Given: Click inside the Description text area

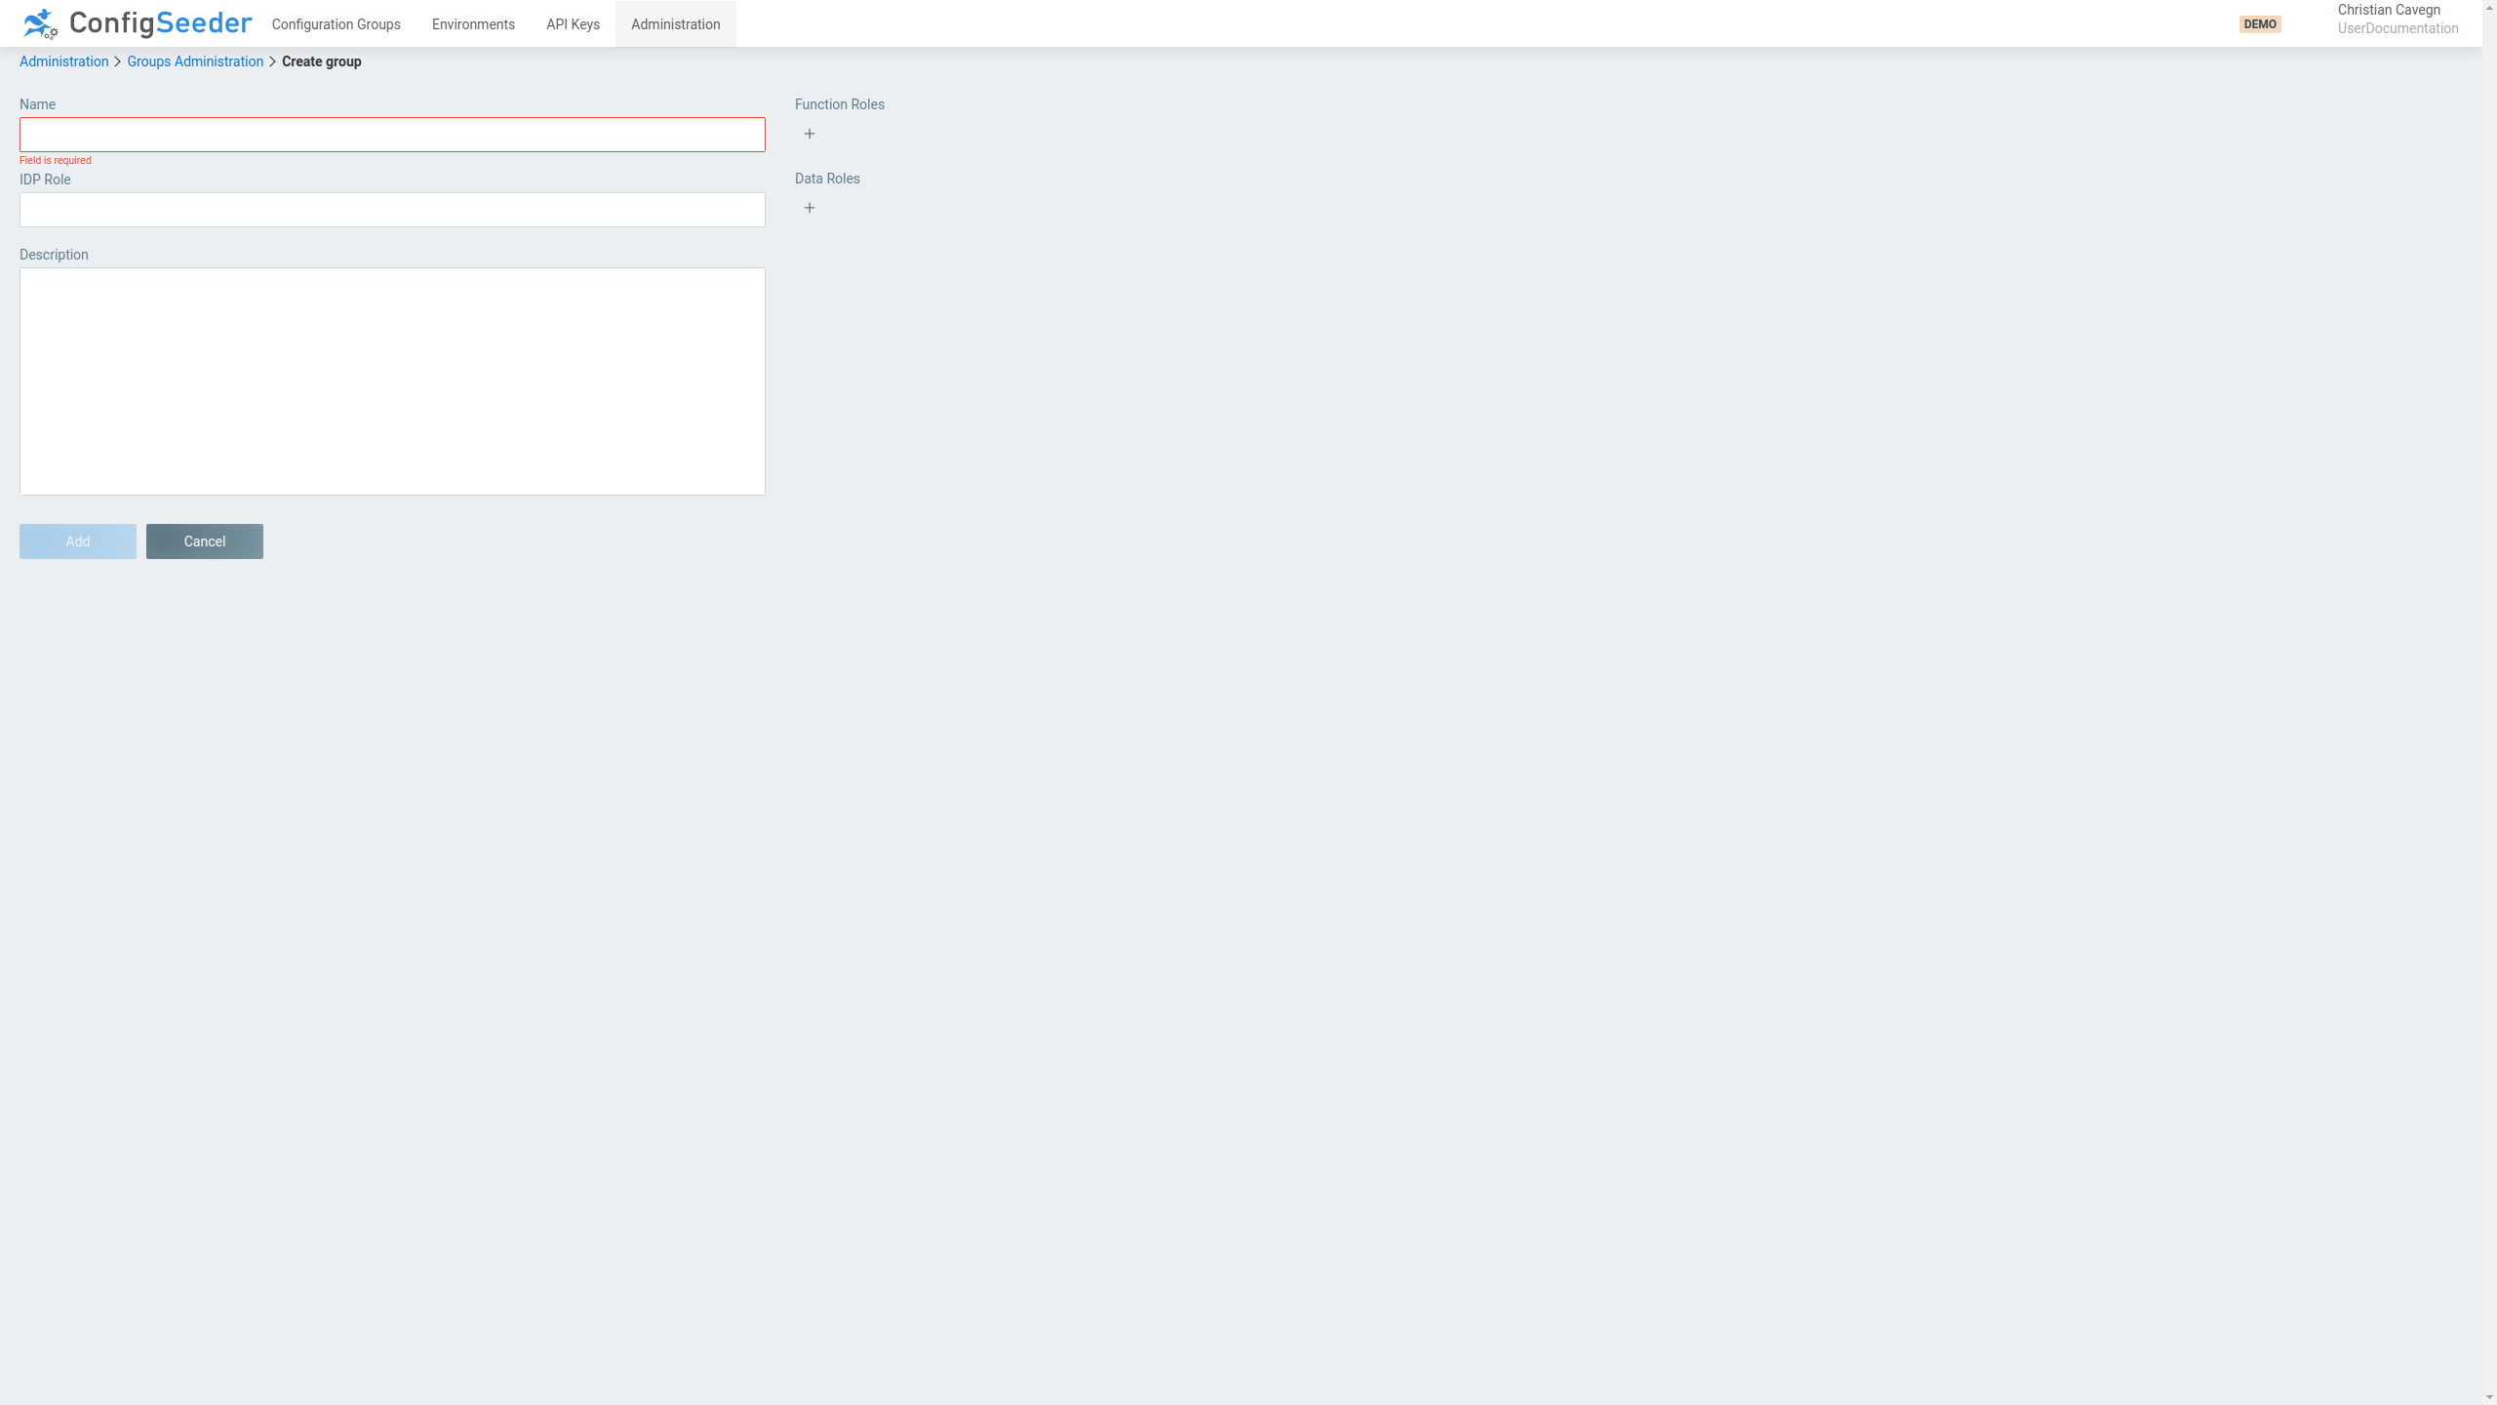Looking at the screenshot, I should (x=392, y=381).
